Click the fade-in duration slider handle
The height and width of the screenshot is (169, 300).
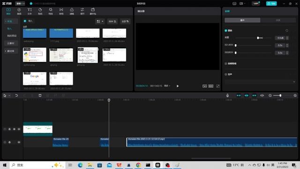tap(235, 46)
